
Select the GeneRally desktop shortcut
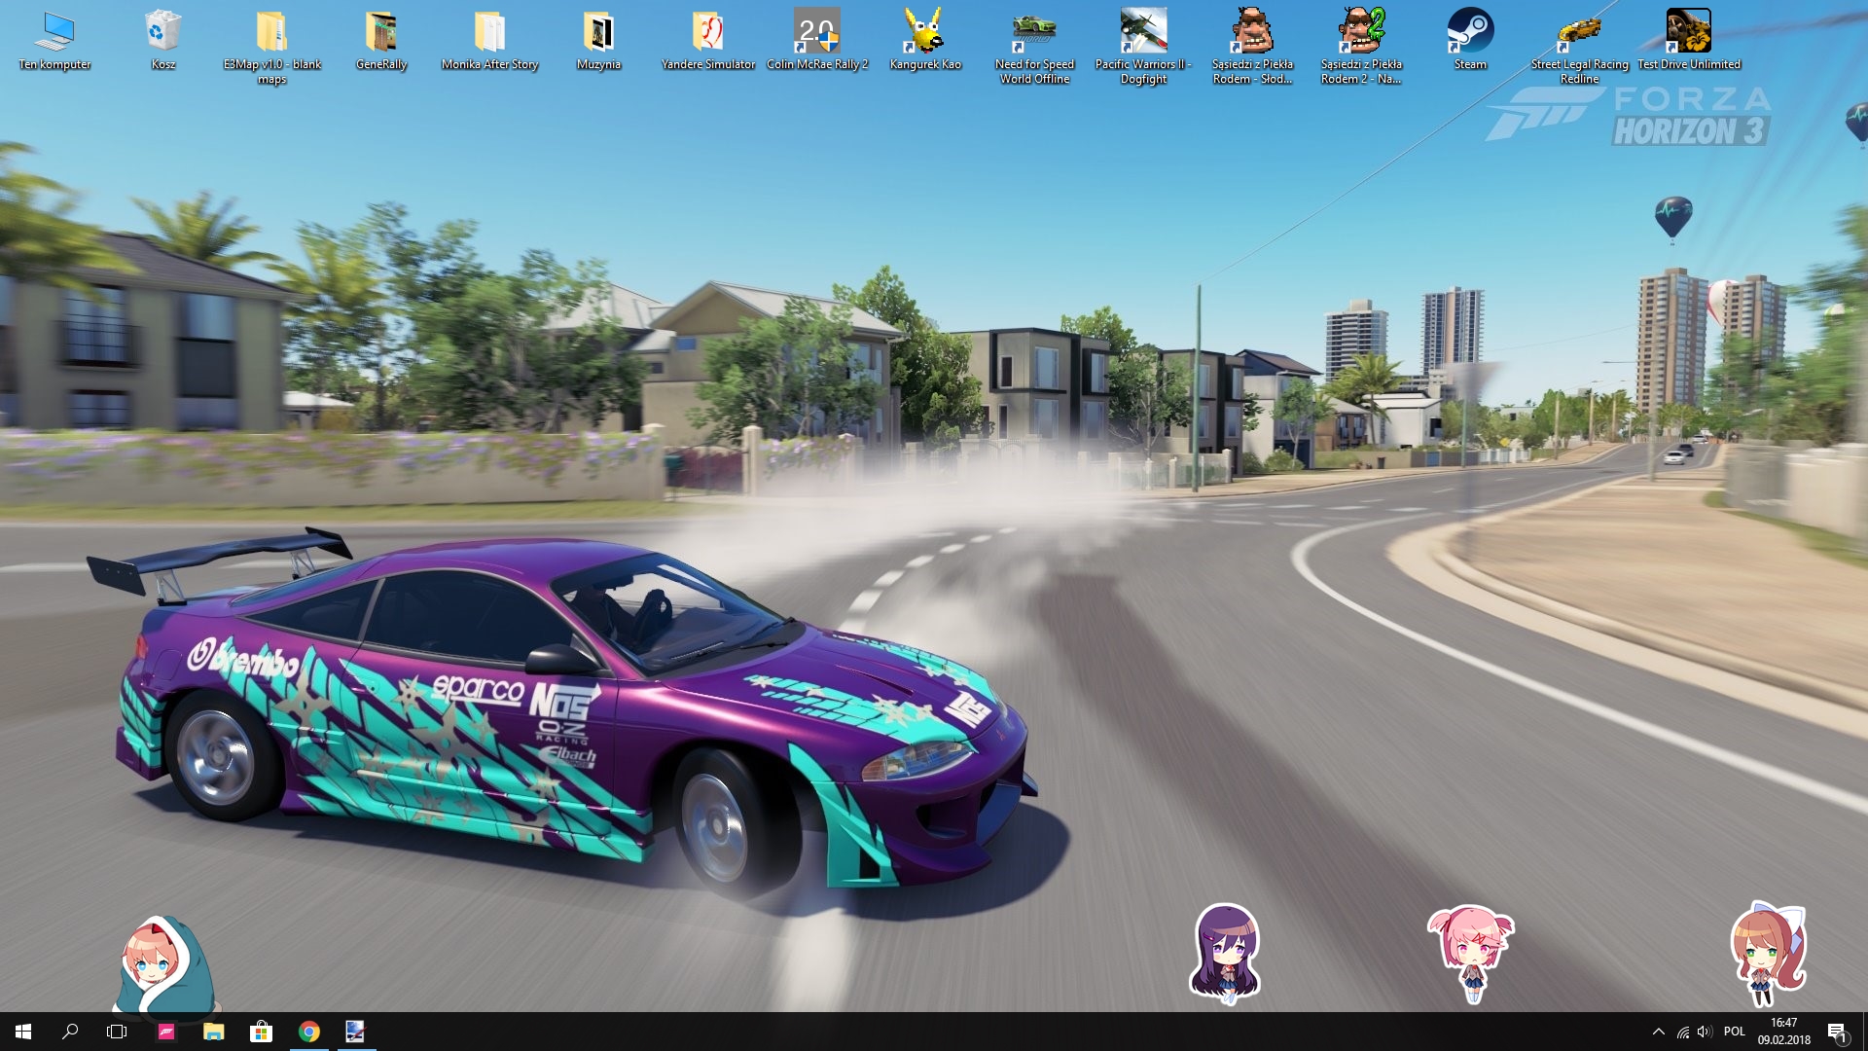coord(381,40)
